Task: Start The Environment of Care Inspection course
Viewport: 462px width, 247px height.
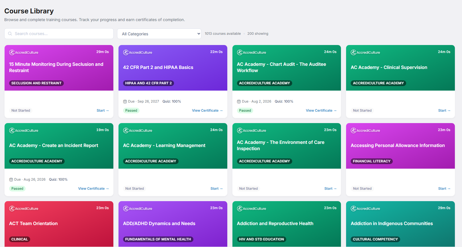Action: coord(330,189)
